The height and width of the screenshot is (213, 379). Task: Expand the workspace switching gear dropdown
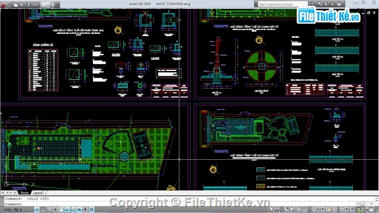pyautogui.click(x=343, y=209)
